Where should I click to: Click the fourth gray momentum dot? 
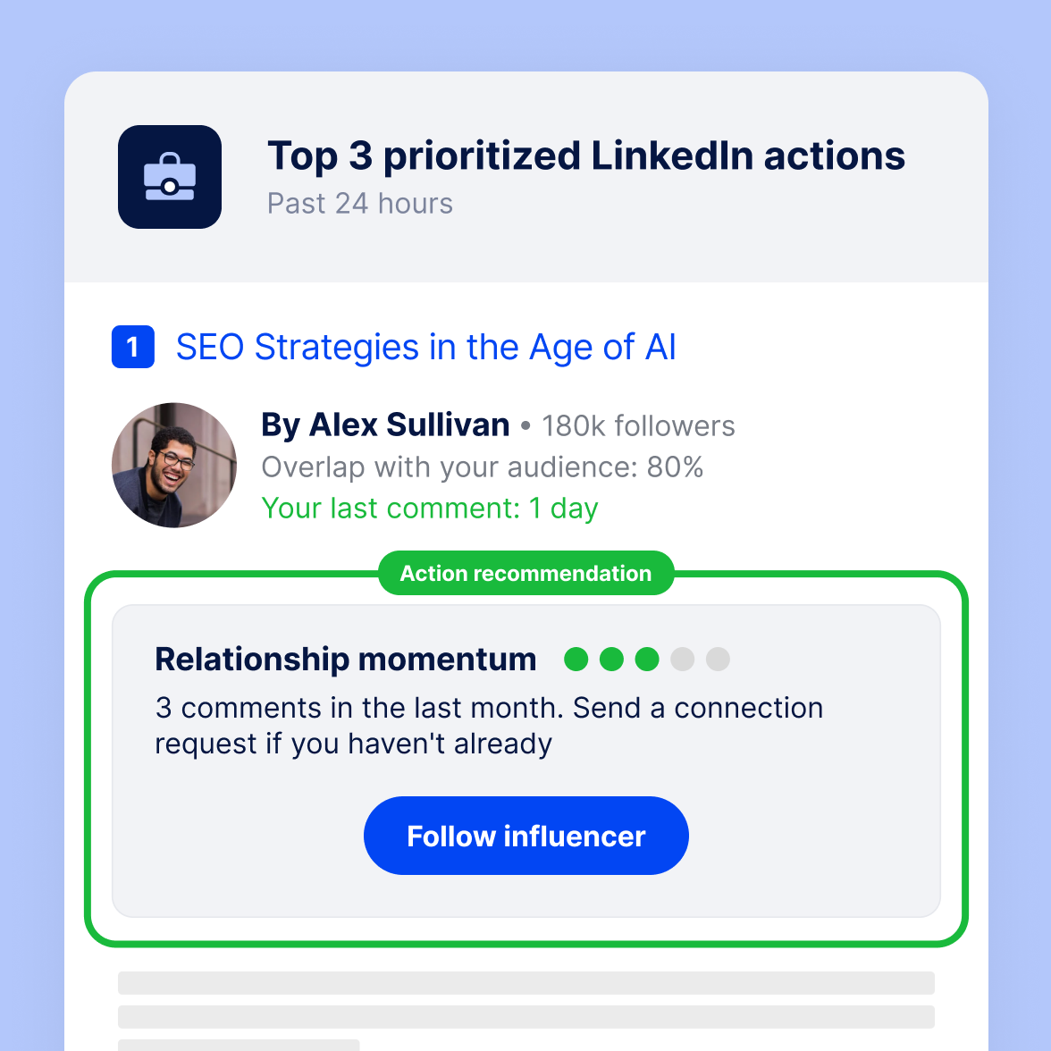683,659
